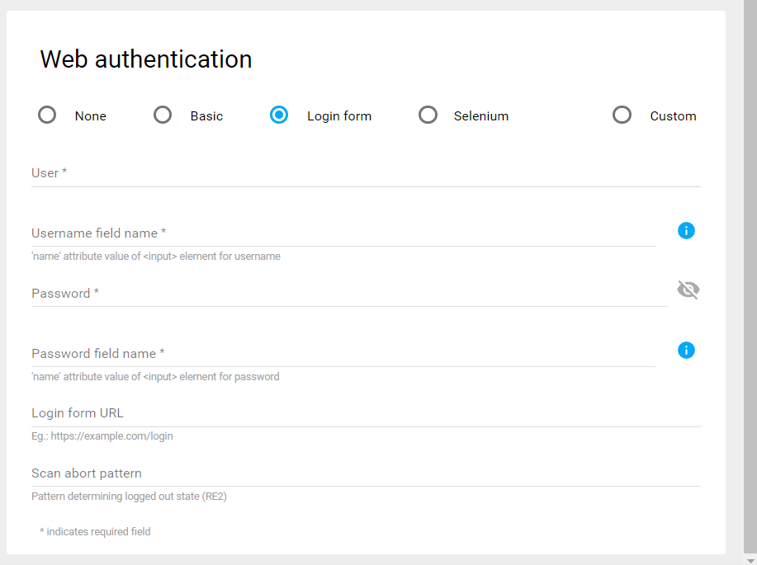
Task: Focus the Login form URL field
Action: pyautogui.click(x=365, y=413)
